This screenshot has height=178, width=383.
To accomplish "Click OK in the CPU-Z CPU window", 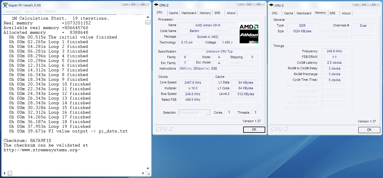I will coord(254,130).
